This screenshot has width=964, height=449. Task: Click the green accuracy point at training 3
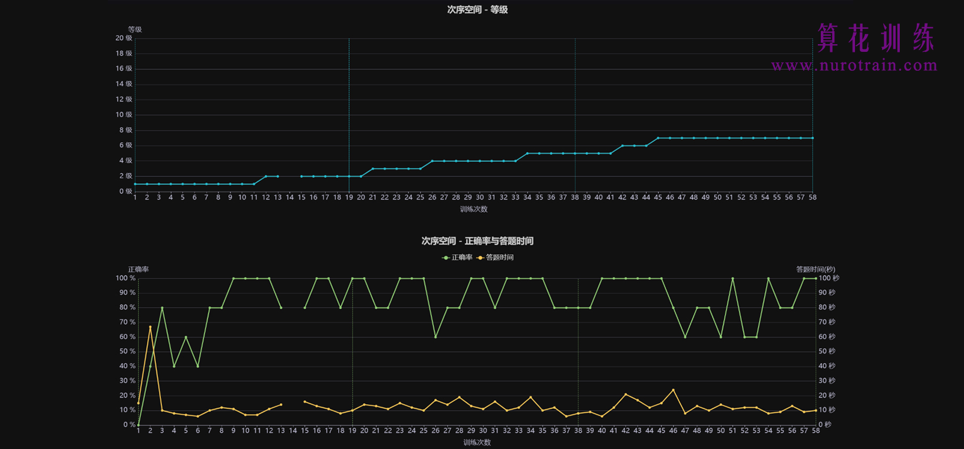tap(162, 308)
